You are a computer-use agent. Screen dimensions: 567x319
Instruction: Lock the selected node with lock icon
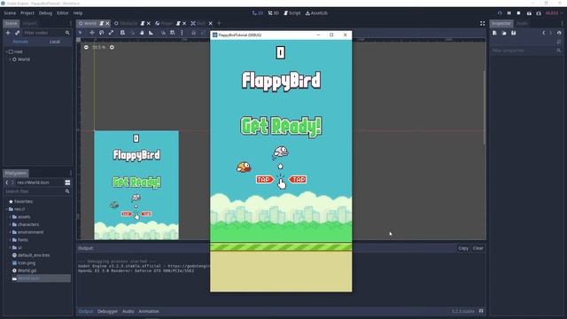[x=193, y=33]
